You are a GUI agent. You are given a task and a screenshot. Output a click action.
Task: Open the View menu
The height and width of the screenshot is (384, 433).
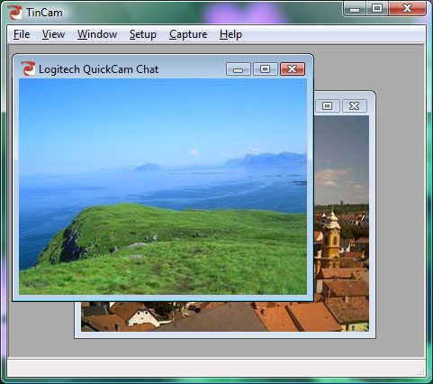point(53,34)
